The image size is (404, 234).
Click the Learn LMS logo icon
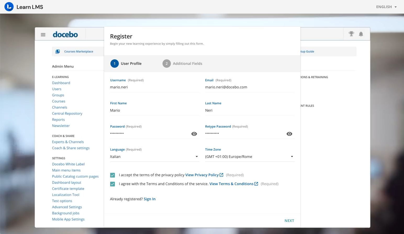(9, 7)
